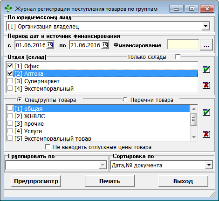Click the product groups scrollbar down arrow
Screen dimensions: 219x201
tap(194, 137)
